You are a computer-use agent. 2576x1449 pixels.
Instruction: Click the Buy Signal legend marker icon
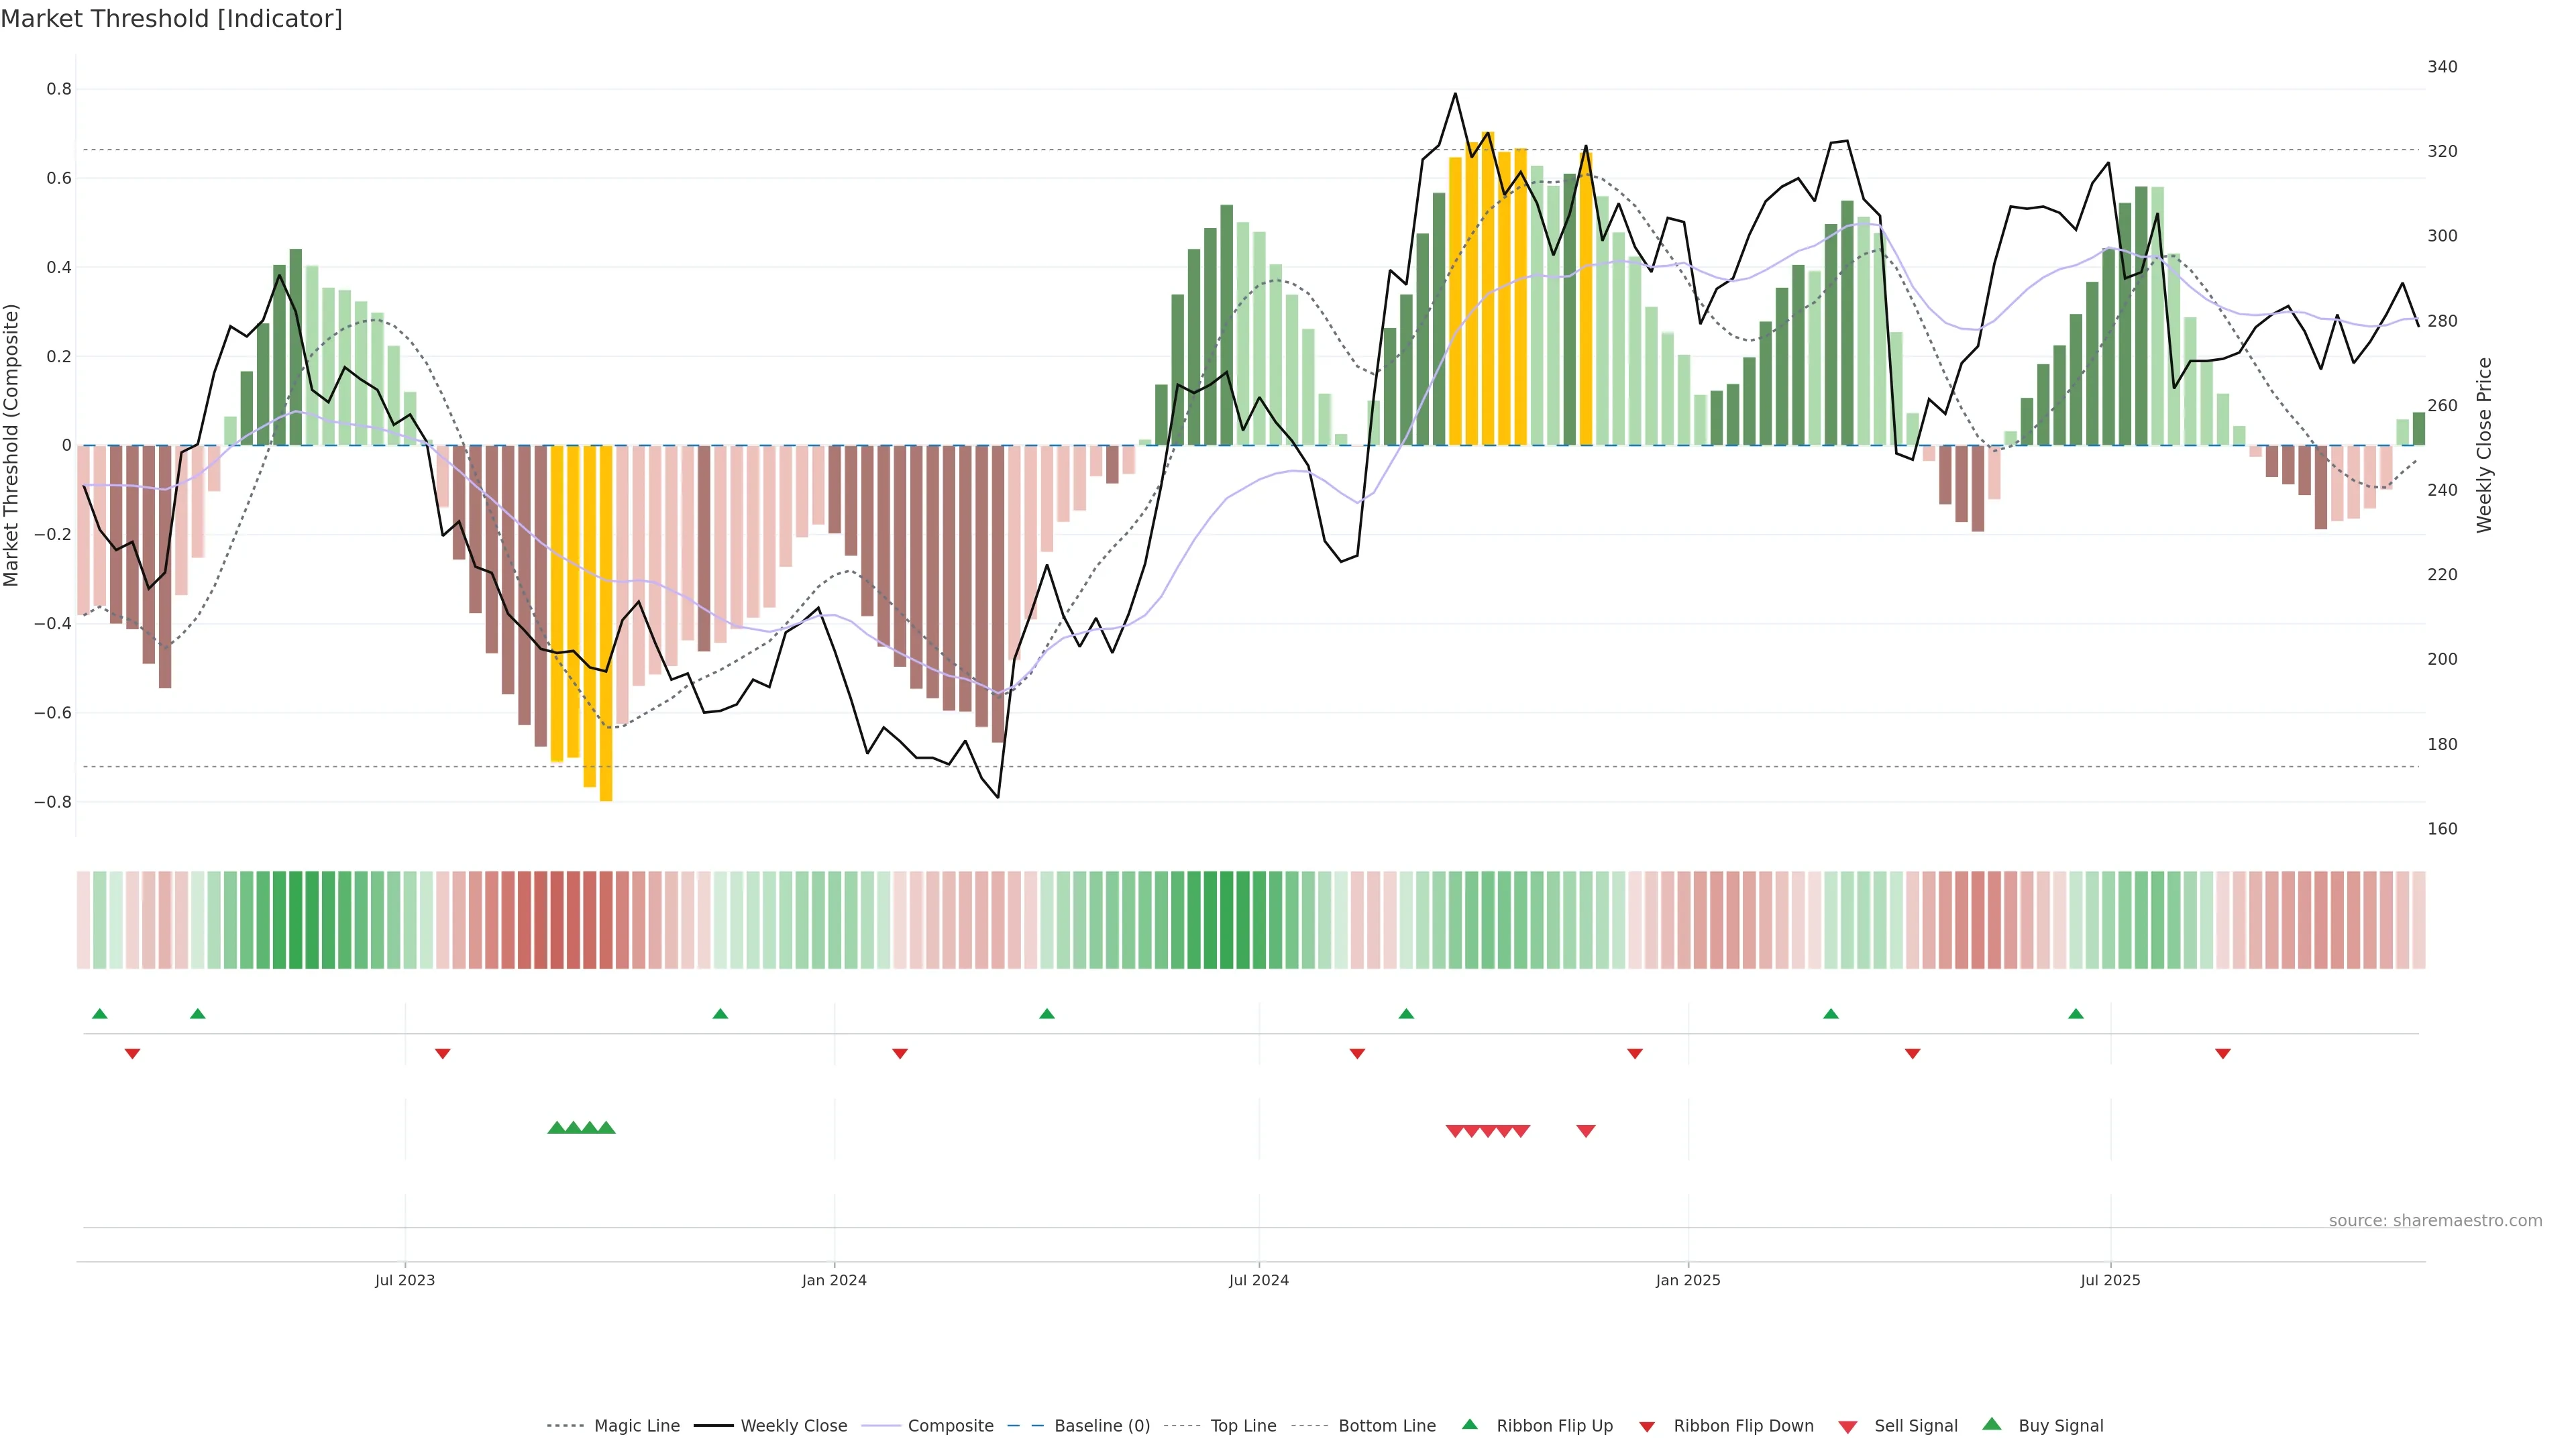1991,1424
